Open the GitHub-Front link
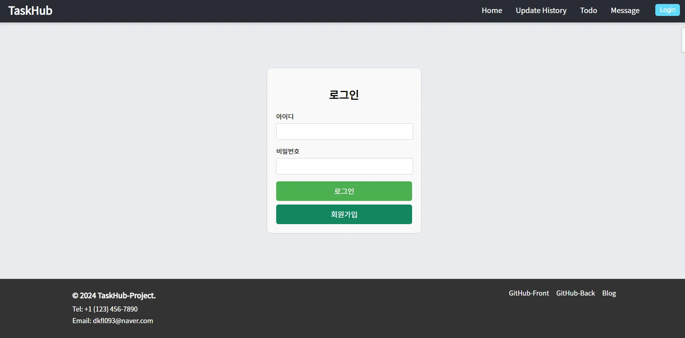Viewport: 685px width, 338px height. point(528,293)
